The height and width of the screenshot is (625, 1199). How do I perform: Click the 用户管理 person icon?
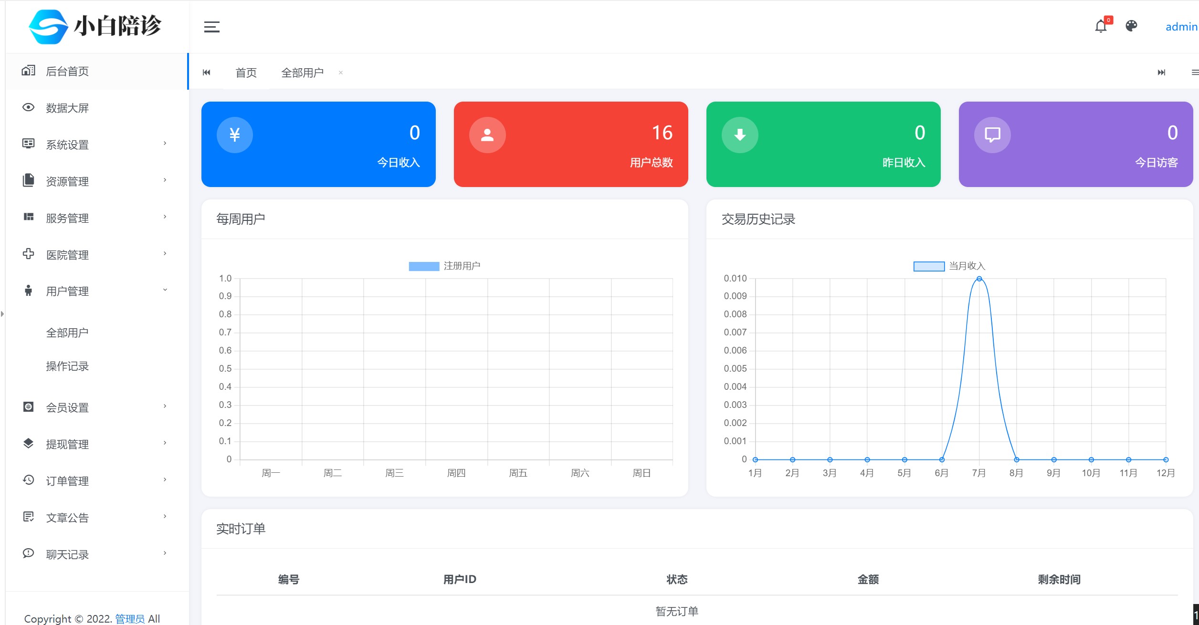[x=29, y=291]
